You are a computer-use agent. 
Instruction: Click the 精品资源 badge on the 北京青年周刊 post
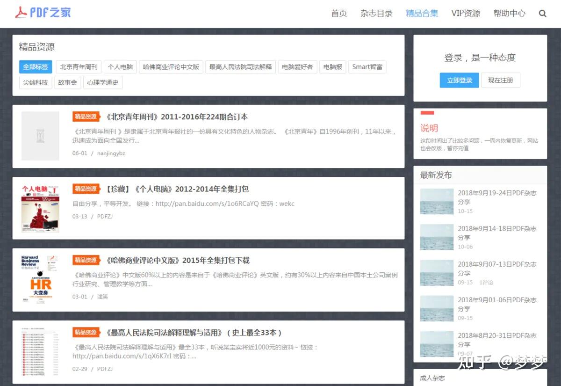(x=86, y=117)
